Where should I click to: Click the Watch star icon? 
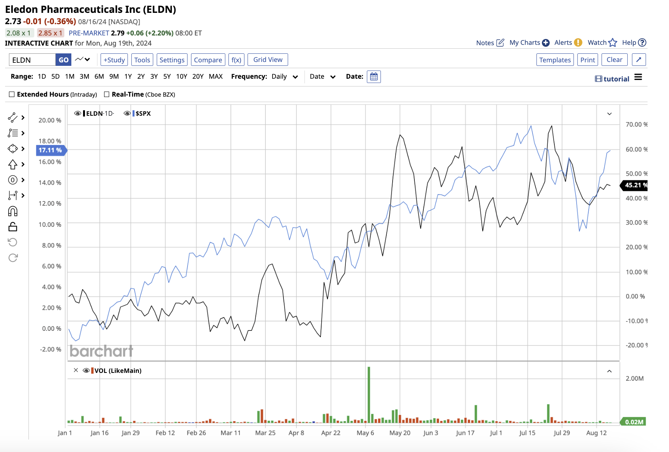click(613, 42)
